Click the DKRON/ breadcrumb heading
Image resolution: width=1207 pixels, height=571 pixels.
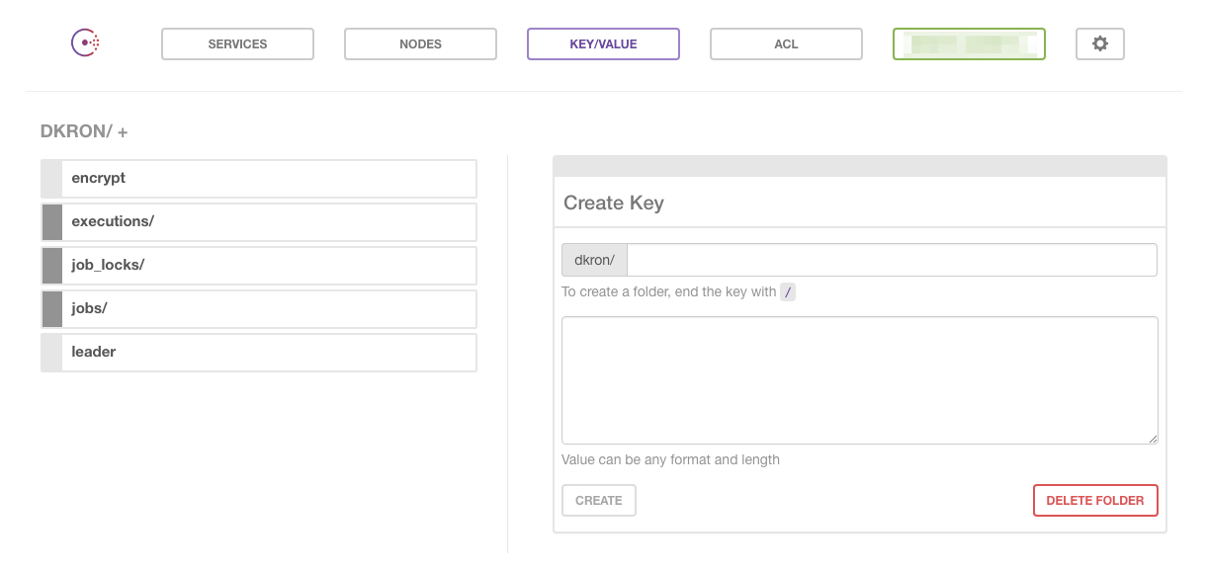[76, 131]
